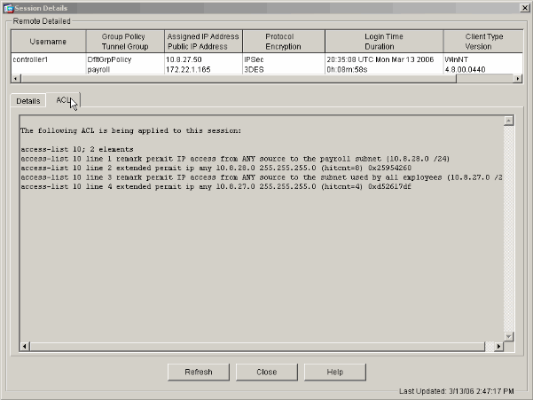Click the session table left scroll arrow
This screenshot has width=533, height=400.
tap(16, 79)
